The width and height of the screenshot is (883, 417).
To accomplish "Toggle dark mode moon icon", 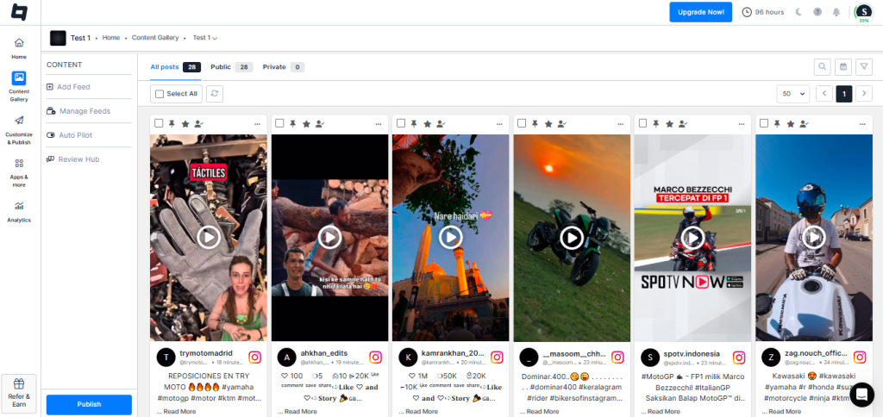I will (798, 12).
